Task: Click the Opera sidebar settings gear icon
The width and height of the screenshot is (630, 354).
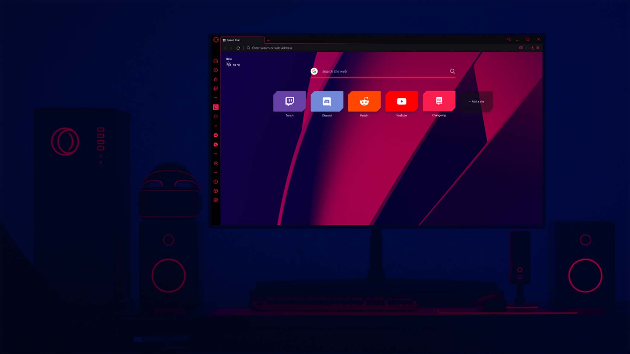Action: tap(215, 200)
